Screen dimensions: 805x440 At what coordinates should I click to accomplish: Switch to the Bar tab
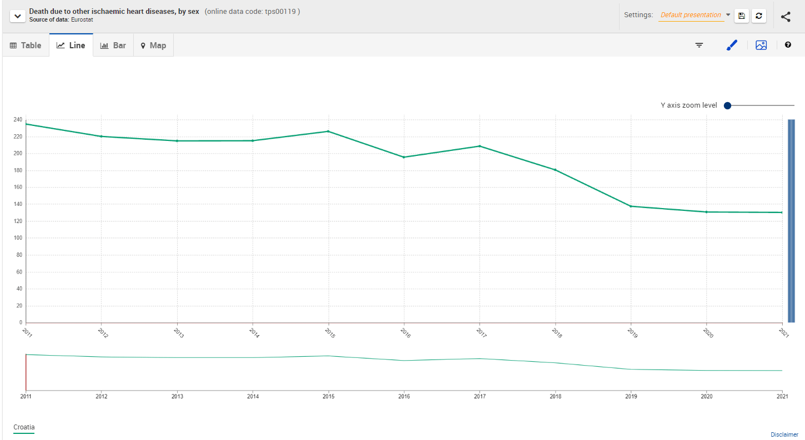[x=113, y=45]
